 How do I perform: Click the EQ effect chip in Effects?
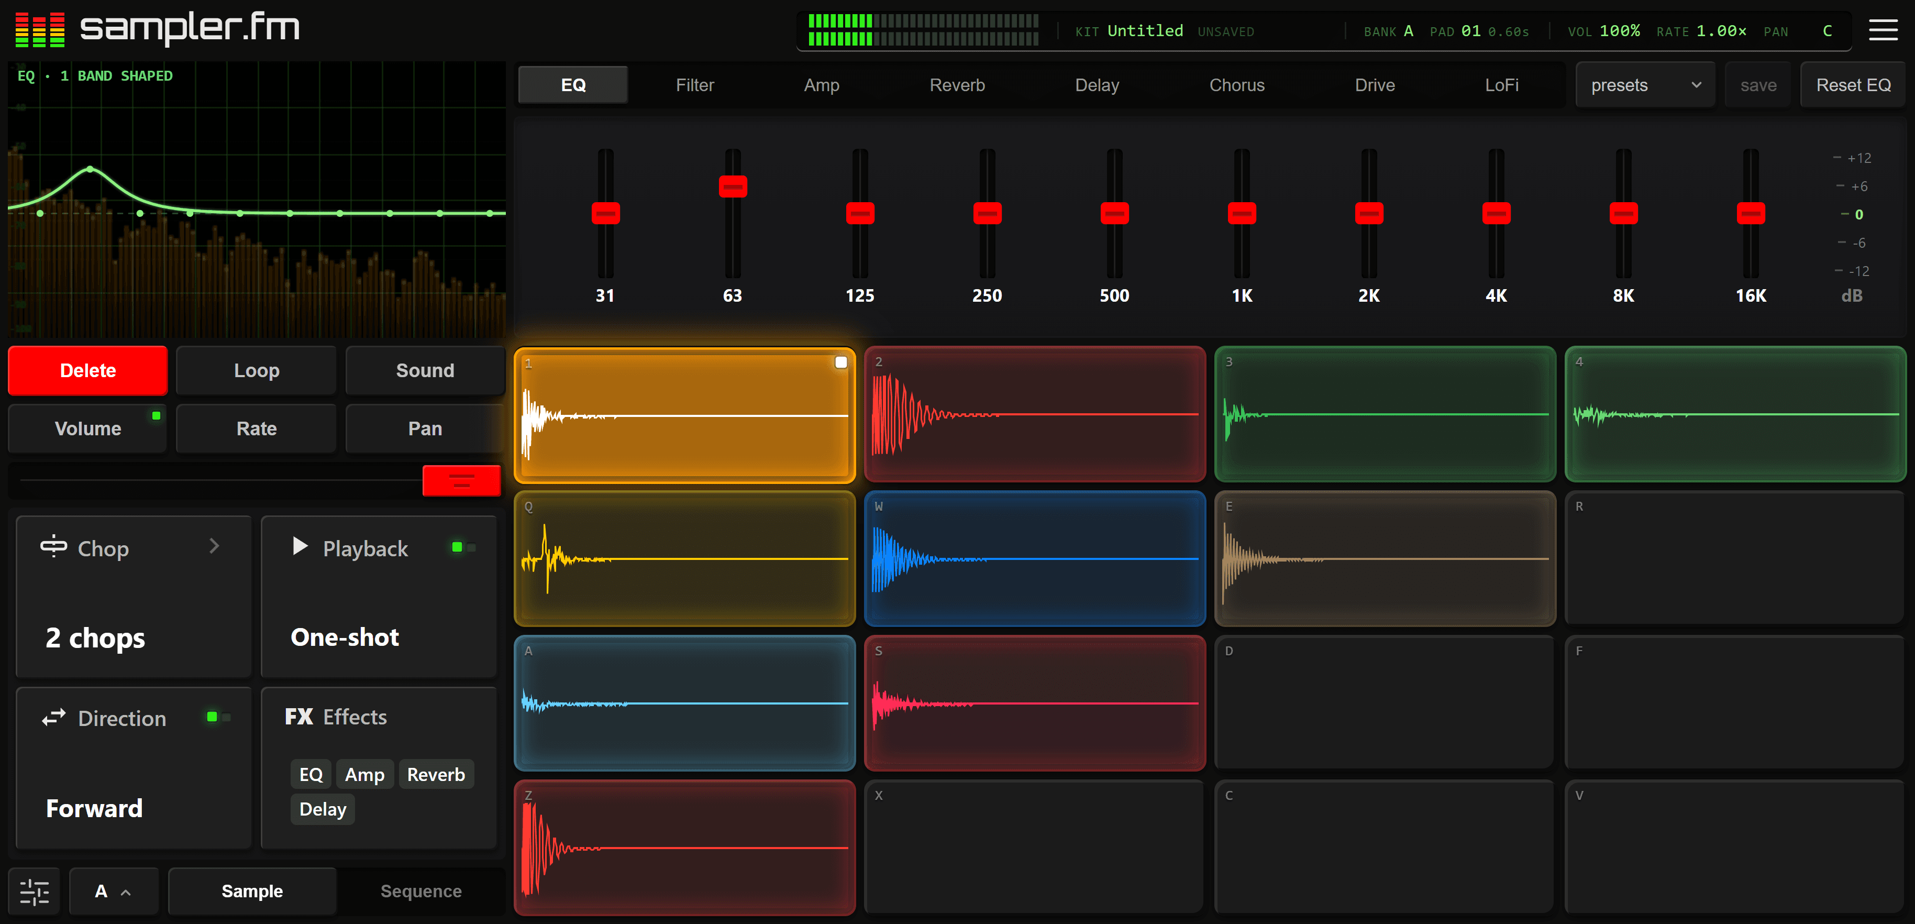pyautogui.click(x=311, y=775)
